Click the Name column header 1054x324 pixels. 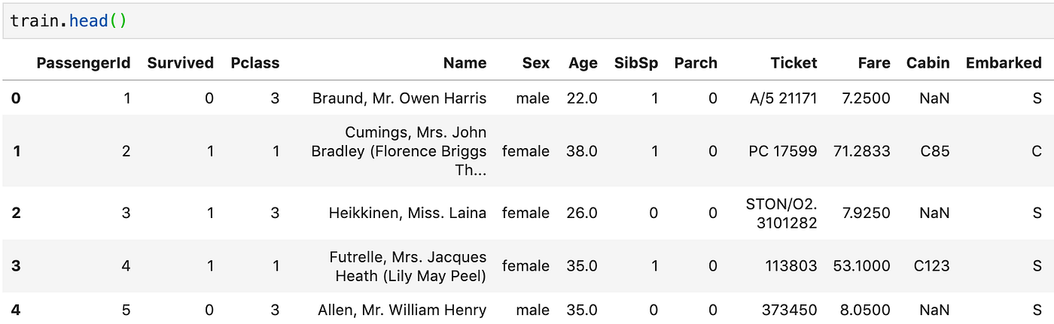pyautogui.click(x=465, y=63)
